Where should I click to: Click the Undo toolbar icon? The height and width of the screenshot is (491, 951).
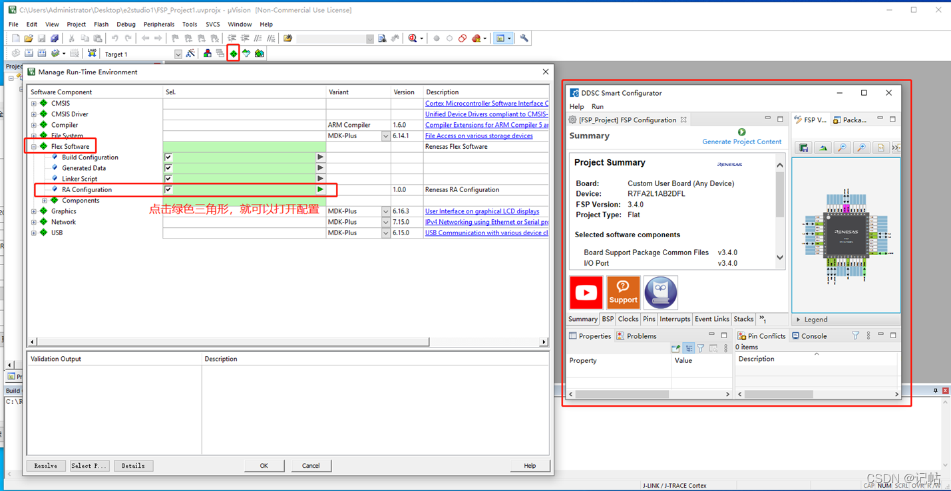click(115, 39)
